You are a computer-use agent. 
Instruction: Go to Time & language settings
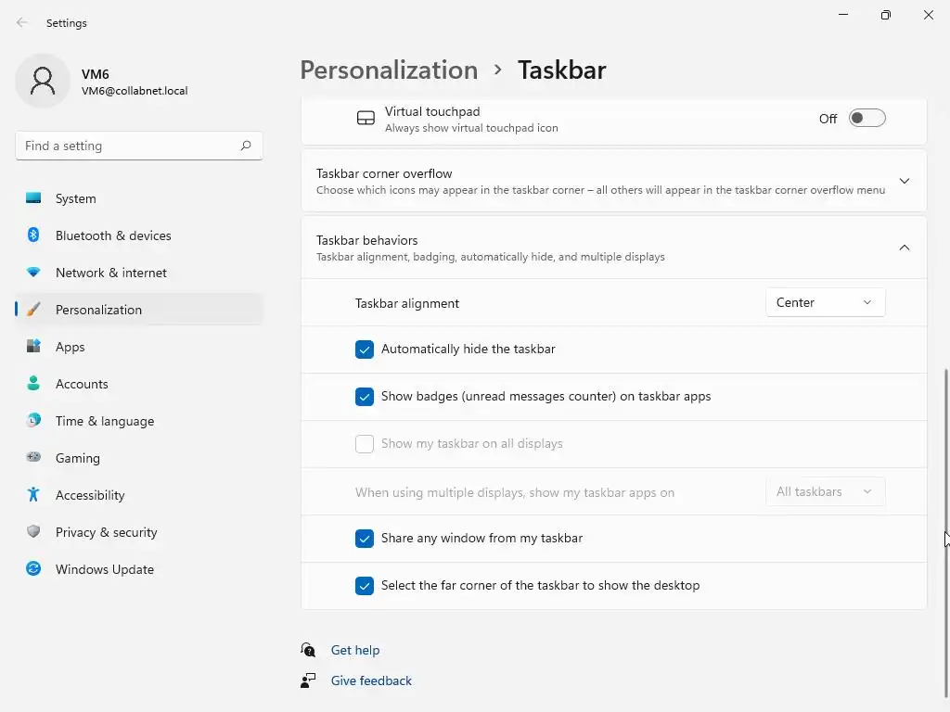pyautogui.click(x=105, y=421)
